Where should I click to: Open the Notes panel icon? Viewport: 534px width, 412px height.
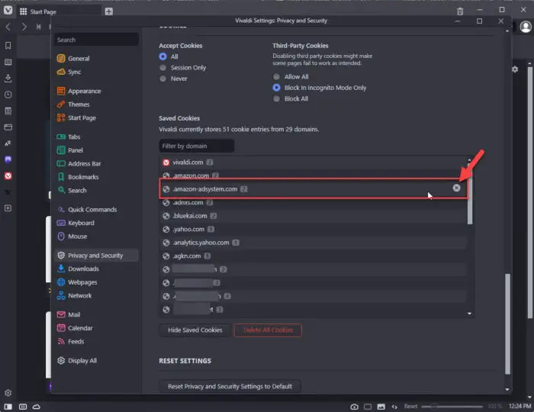tap(8, 111)
